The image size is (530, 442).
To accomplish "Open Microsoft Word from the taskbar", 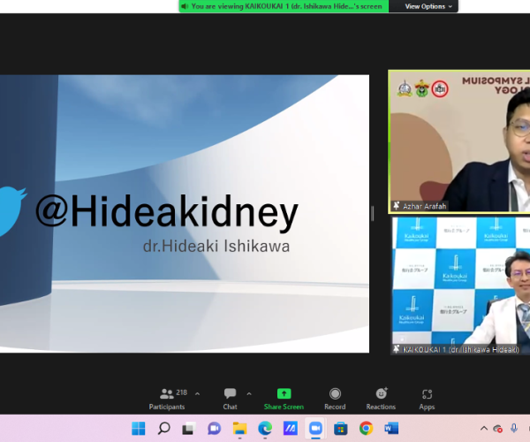I will (x=391, y=429).
